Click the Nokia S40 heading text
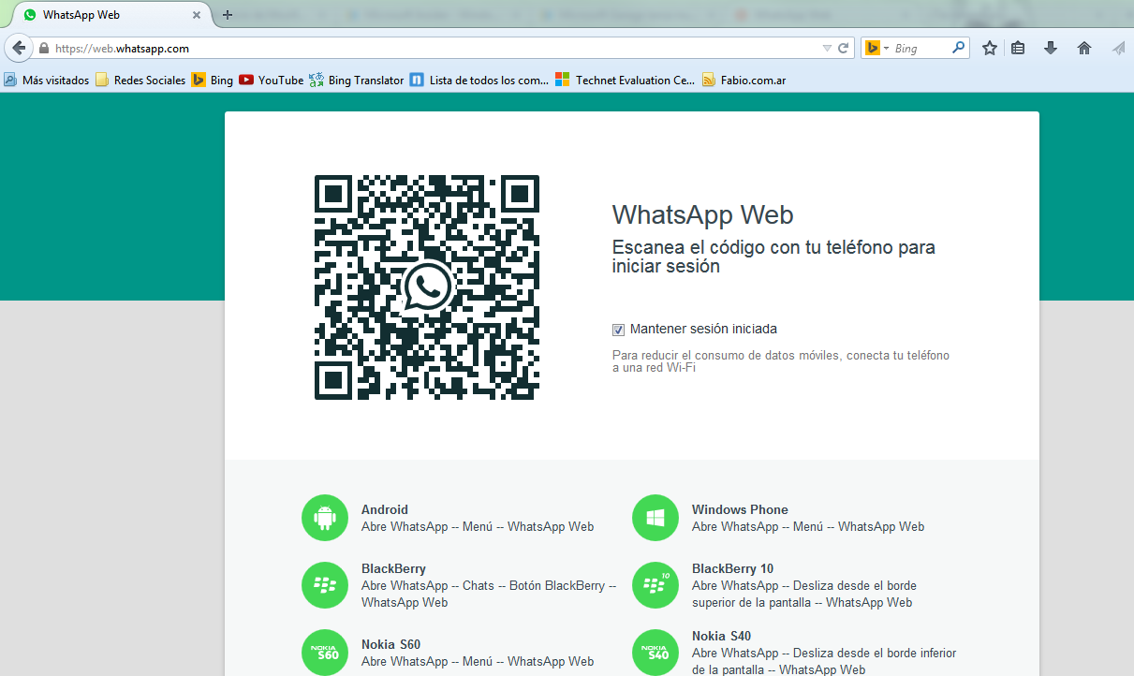1134x676 pixels. (x=721, y=636)
